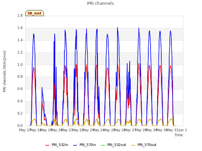Click the 0.2 y-axis tick value
This screenshot has height=151, width=202.
[x=20, y=113]
